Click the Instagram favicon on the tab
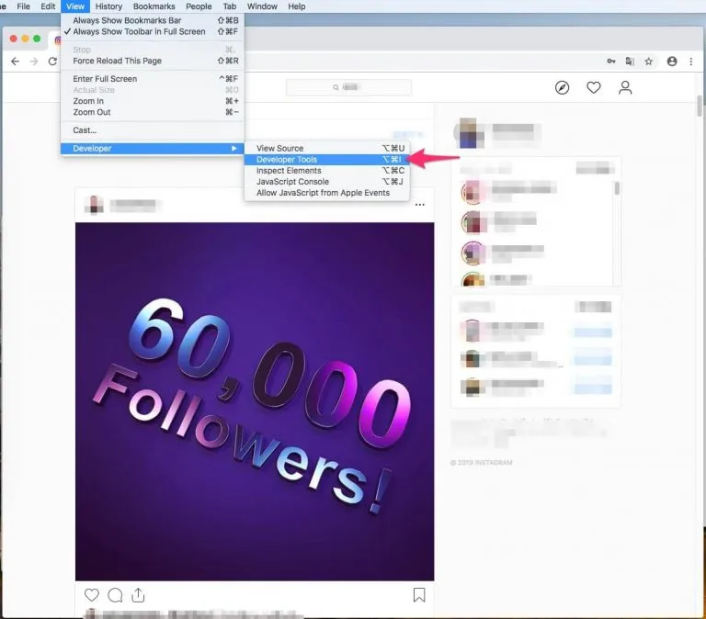The width and height of the screenshot is (706, 619). point(58,40)
